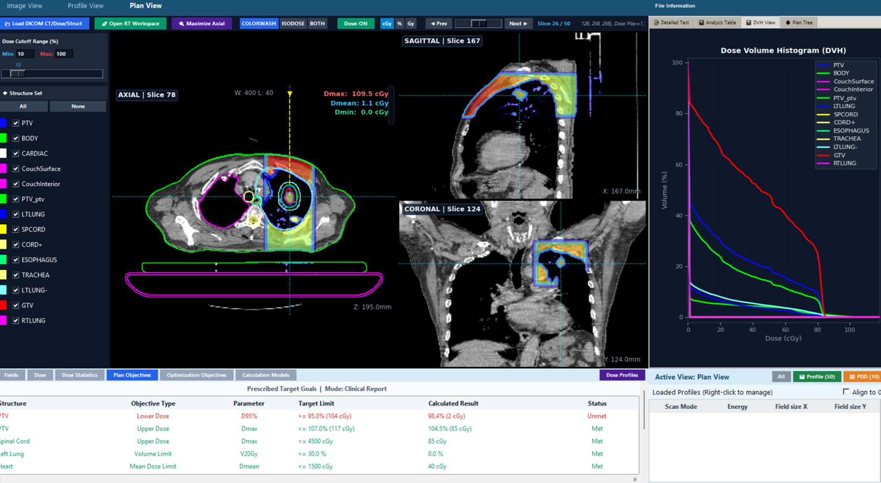
Task: Open RT Workspace
Action: point(131,24)
